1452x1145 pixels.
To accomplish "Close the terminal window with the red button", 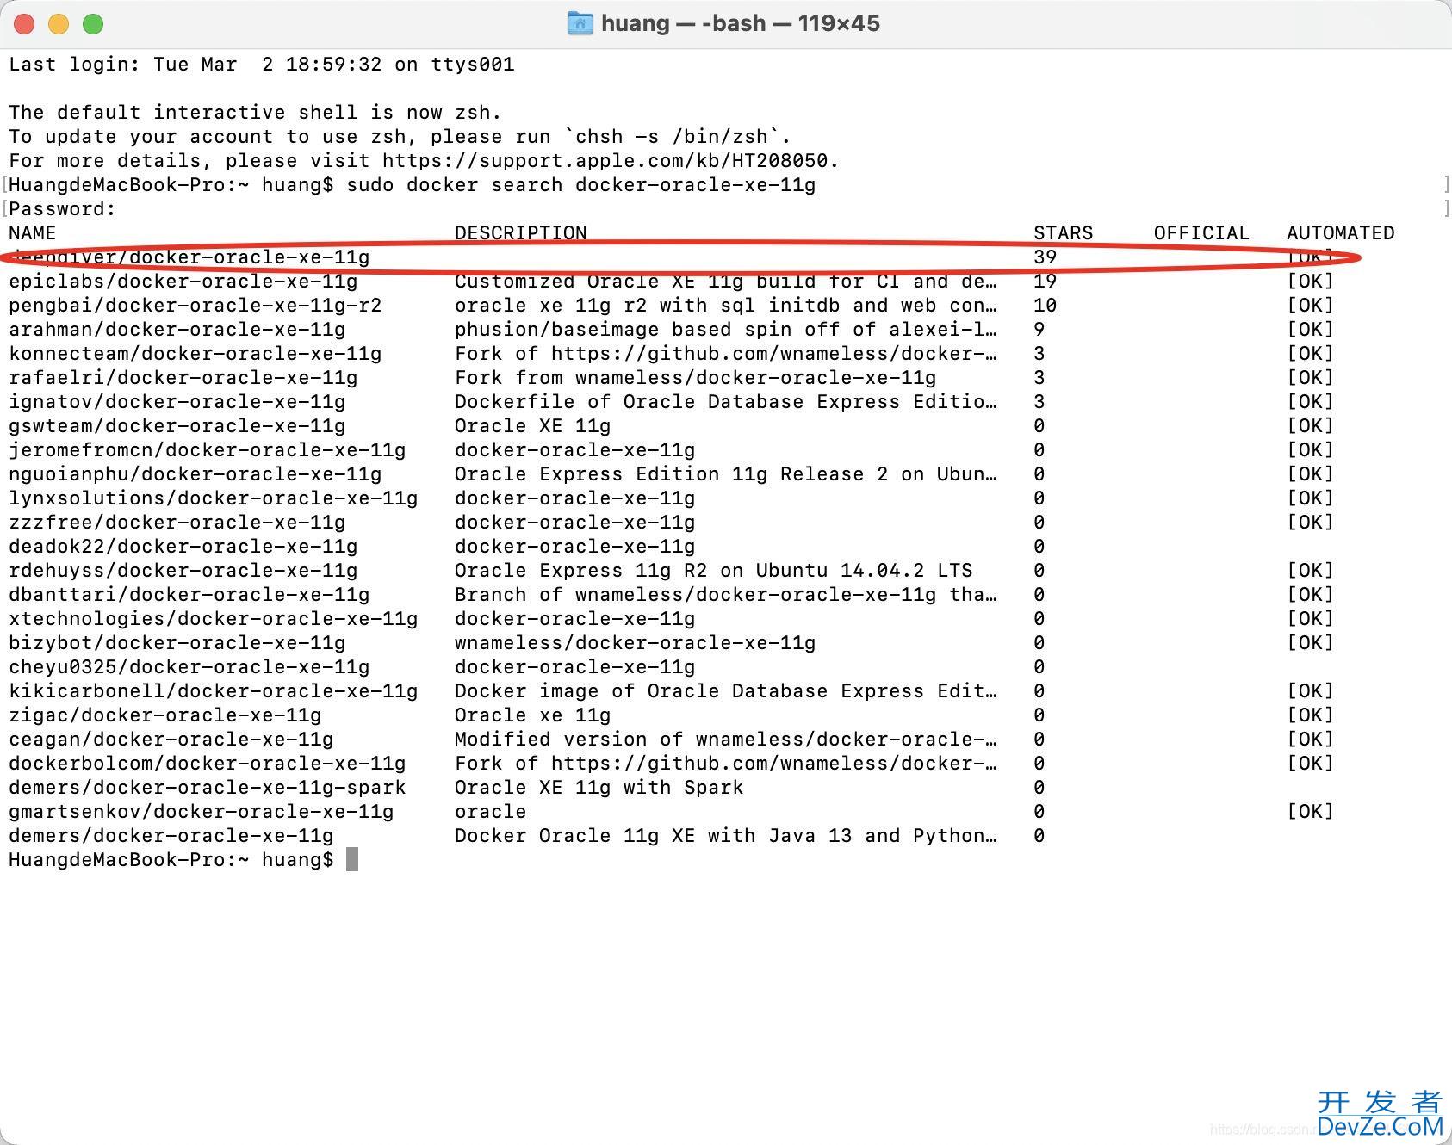I will tap(24, 24).
